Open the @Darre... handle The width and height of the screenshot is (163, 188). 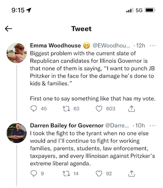(117, 126)
